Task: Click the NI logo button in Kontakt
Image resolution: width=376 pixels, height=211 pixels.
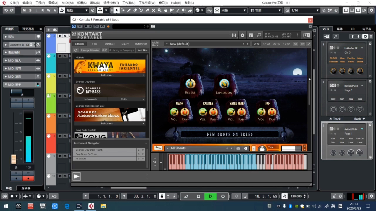Action: coord(306,35)
